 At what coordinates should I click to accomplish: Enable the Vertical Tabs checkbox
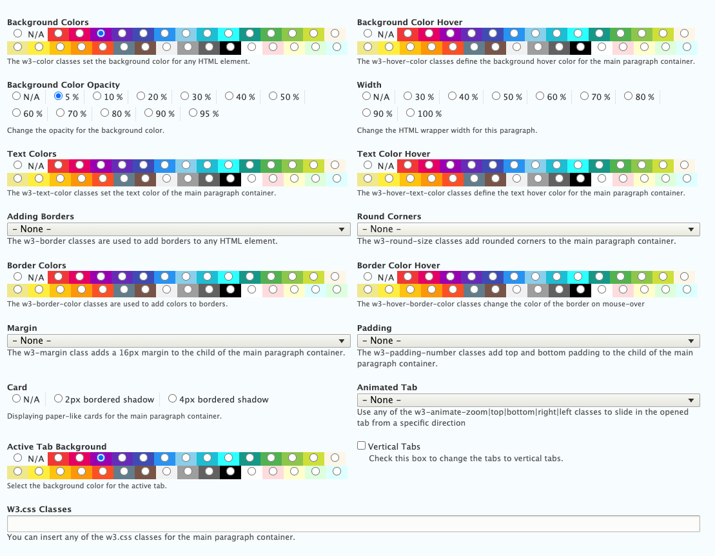click(x=361, y=446)
